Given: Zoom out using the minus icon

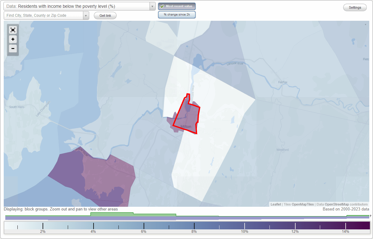Looking at the screenshot, I should click(13, 49).
